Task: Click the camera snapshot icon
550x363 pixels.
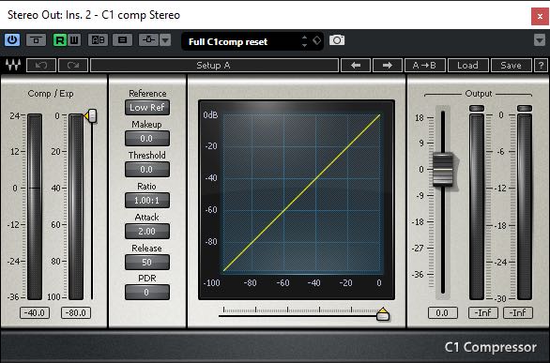Action: click(337, 40)
